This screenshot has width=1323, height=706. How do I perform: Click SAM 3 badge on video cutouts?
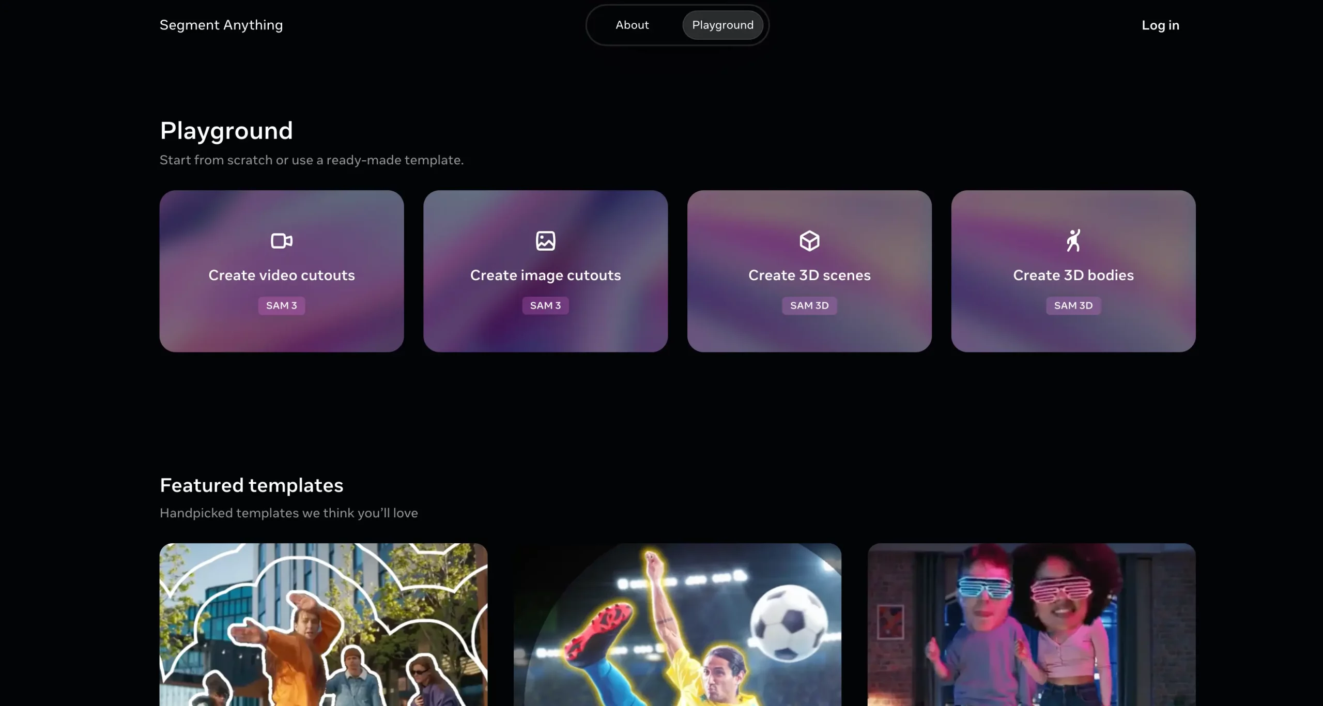282,305
